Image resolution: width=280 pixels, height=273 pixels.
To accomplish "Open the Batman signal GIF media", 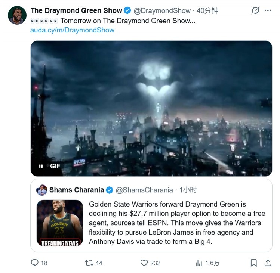I will (x=151, y=108).
